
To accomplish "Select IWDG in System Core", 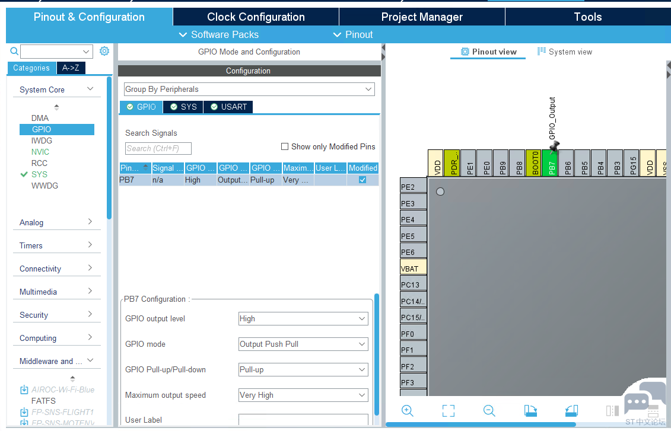I will coord(42,141).
